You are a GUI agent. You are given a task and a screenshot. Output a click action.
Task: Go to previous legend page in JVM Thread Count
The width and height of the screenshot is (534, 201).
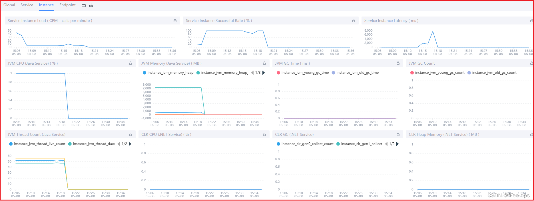point(119,144)
